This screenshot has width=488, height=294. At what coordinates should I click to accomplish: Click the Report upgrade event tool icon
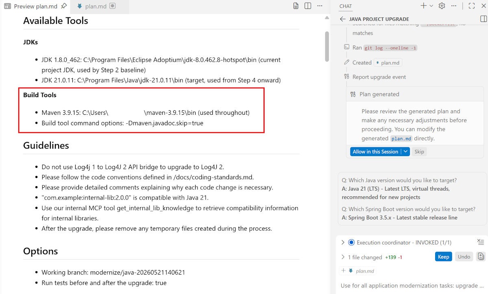pos(346,77)
